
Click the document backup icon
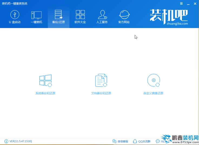101,80
